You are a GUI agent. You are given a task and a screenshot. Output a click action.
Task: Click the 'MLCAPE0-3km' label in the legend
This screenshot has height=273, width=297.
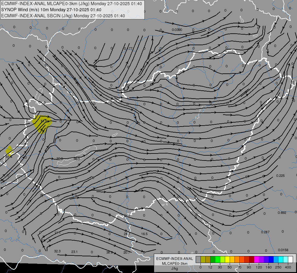(174, 264)
